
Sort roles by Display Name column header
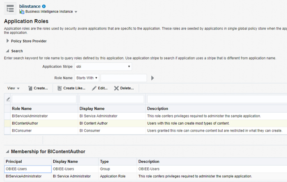point(92,109)
